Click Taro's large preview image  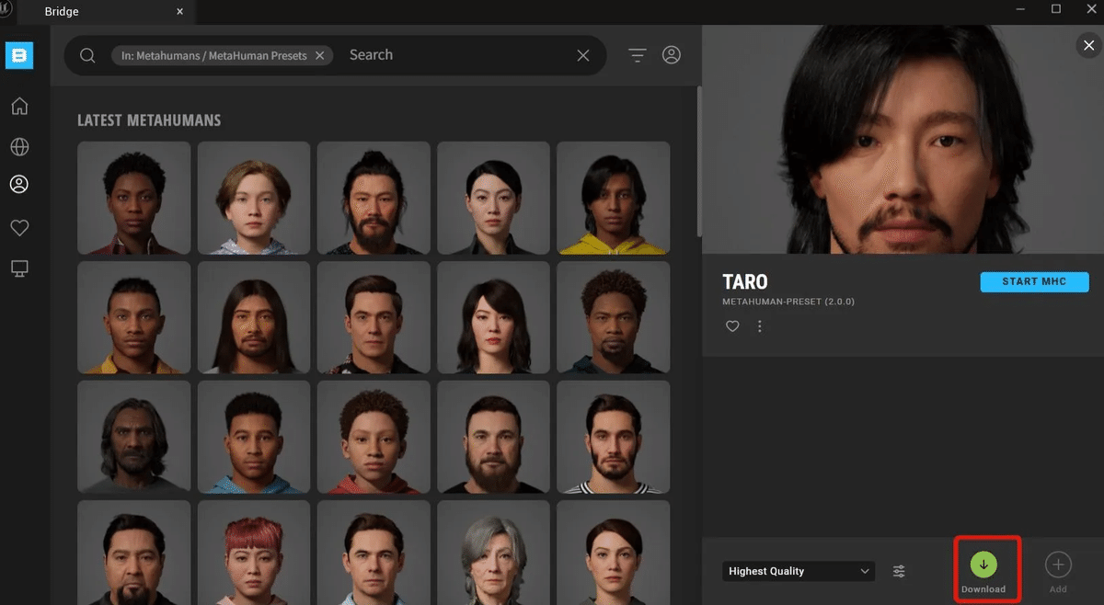[x=903, y=139]
